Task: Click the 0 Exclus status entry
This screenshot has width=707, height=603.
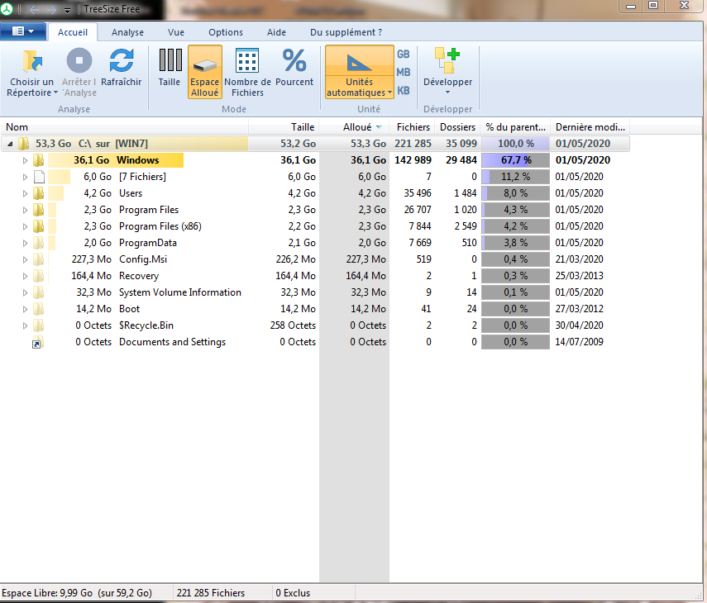Action: 293,593
